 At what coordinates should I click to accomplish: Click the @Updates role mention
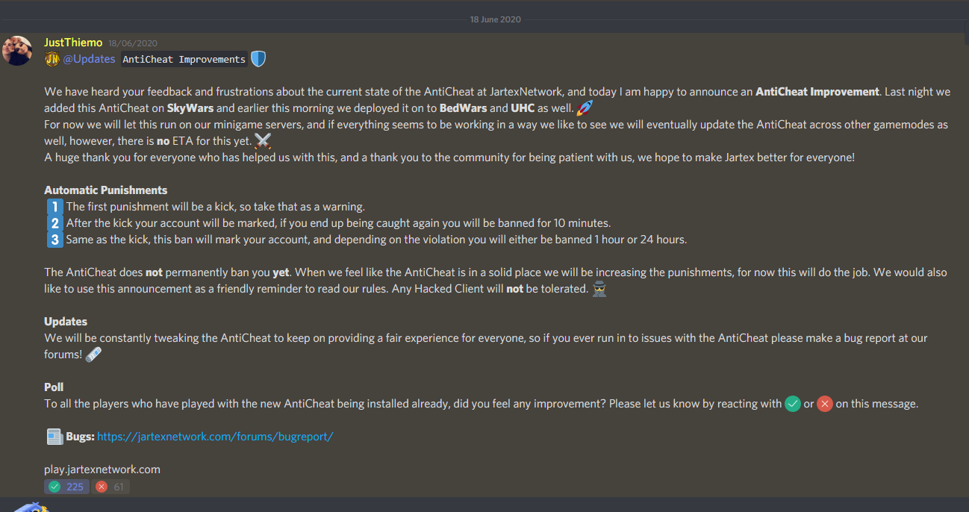pyautogui.click(x=89, y=59)
